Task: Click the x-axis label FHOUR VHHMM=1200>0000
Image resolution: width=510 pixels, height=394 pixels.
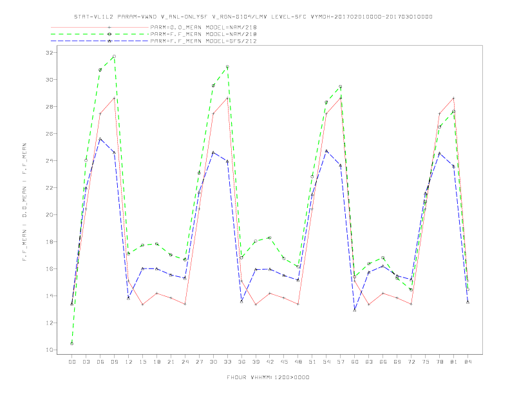Action: 268,377
